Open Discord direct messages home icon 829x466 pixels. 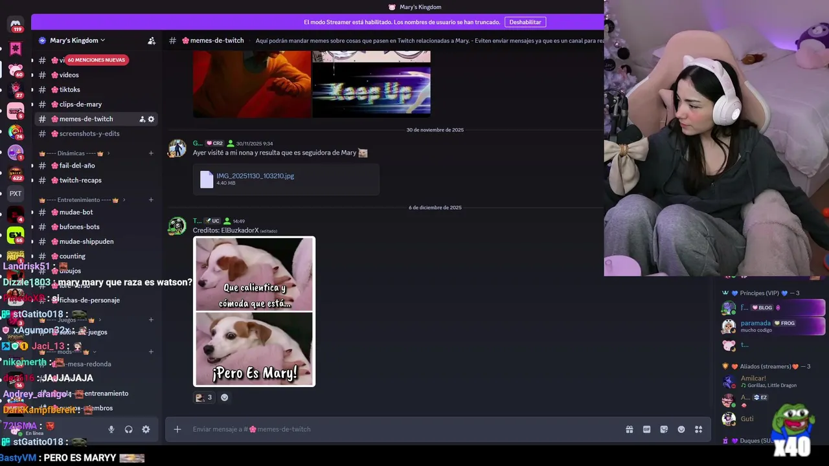point(16,24)
